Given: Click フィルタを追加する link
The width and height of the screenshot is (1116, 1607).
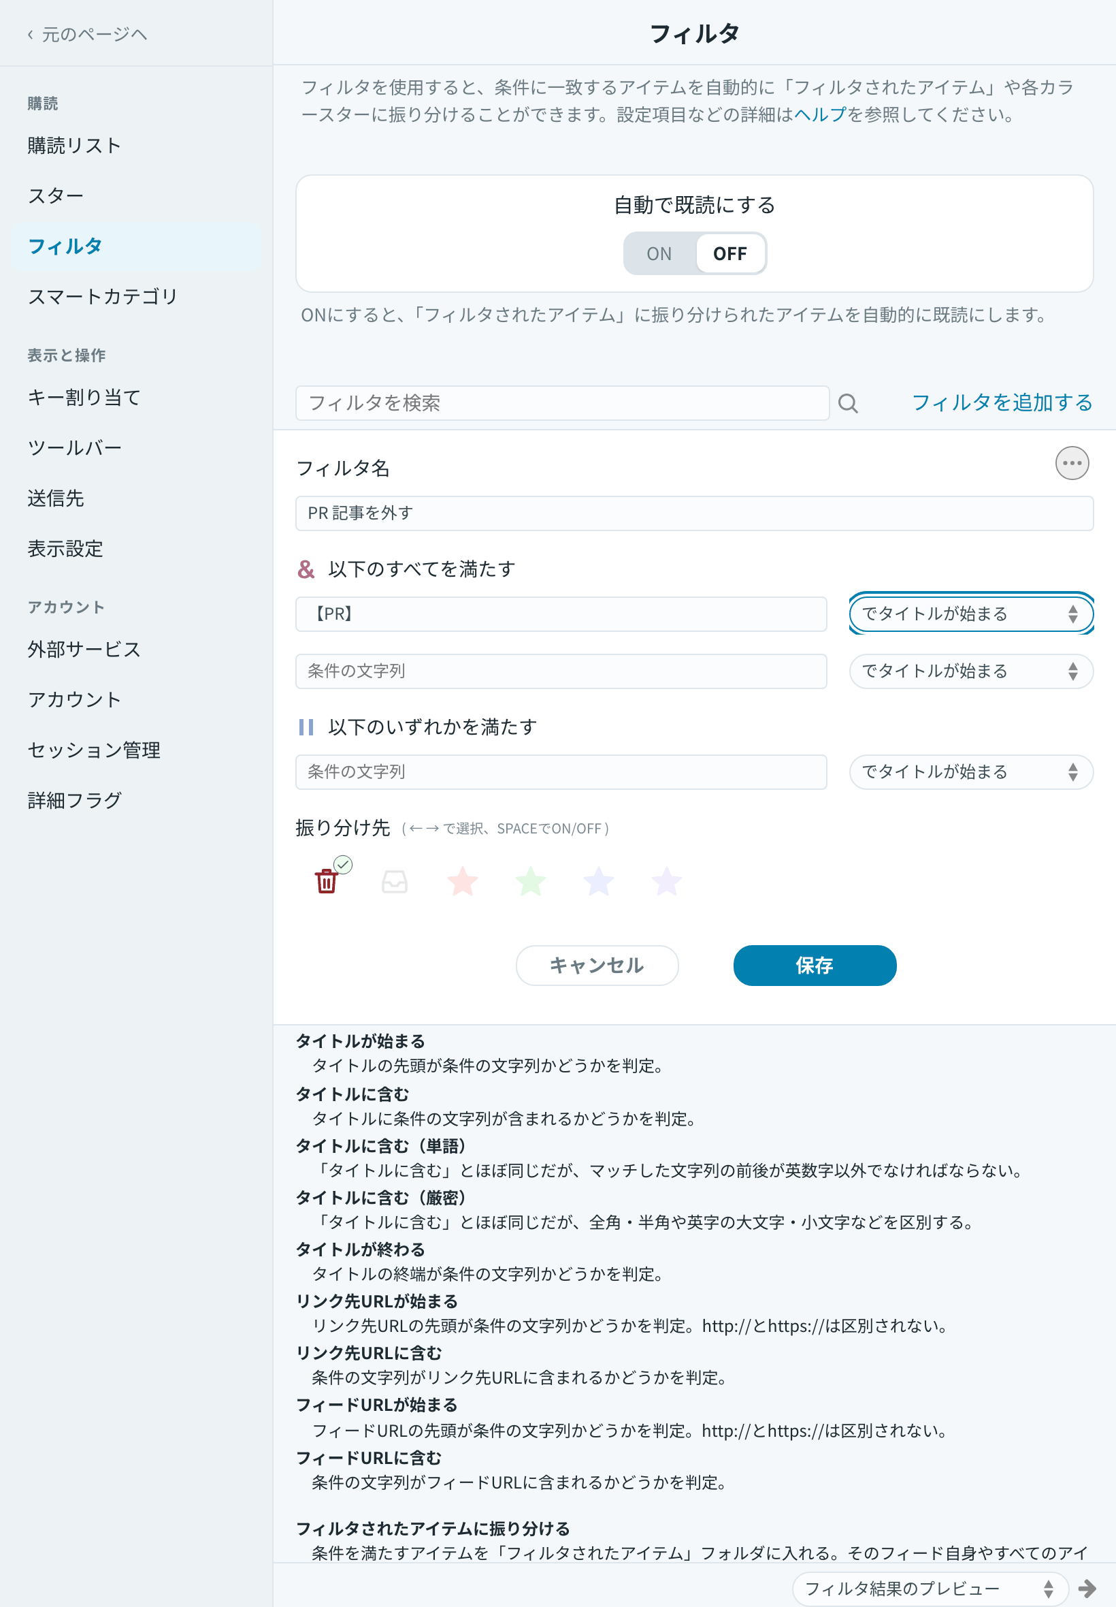Looking at the screenshot, I should (1001, 402).
